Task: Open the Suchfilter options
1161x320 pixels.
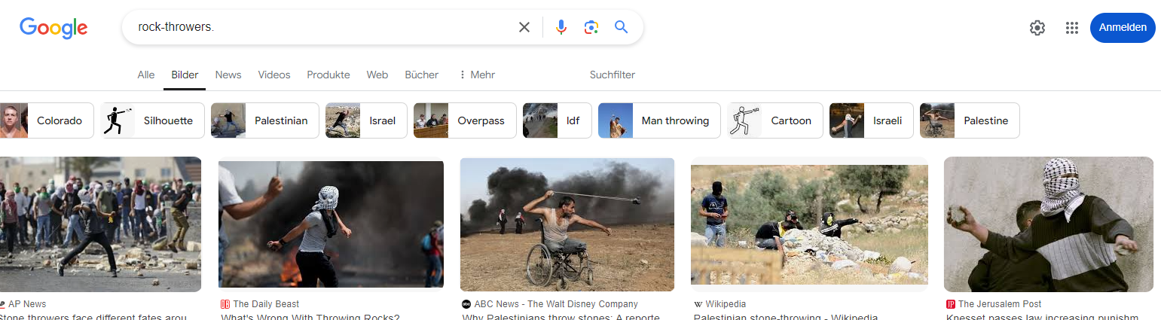Action: 612,75
